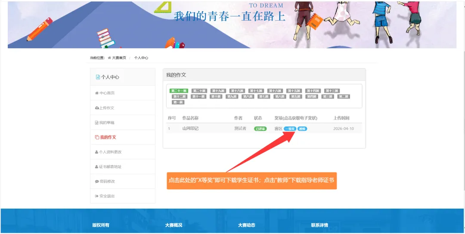Select the 第五届 session tag
Image resolution: width=465 pixels, height=234 pixels.
point(296,96)
